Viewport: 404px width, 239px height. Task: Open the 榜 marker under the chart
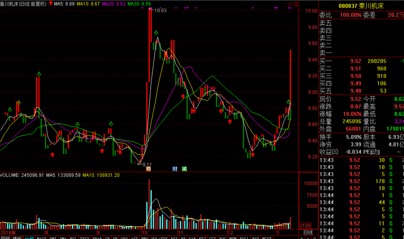coord(148,169)
